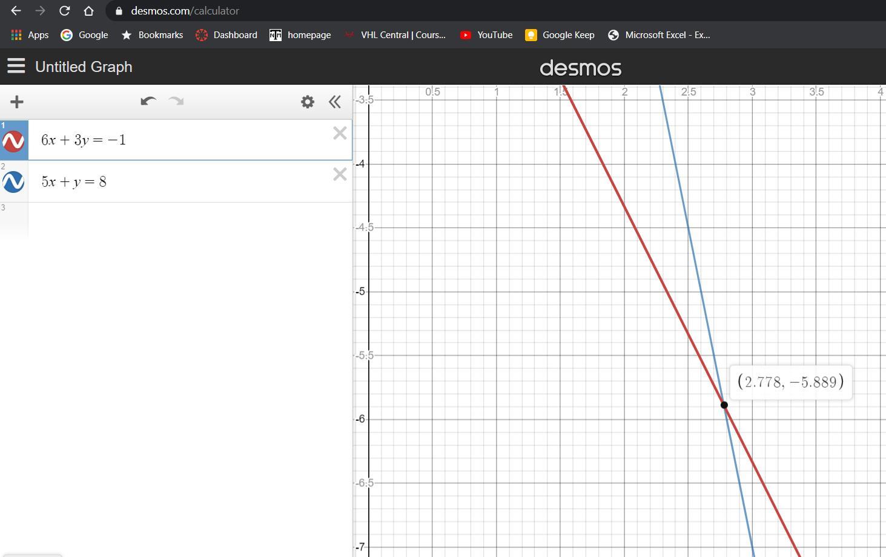This screenshot has height=557, width=886.
Task: Open the Desmos hamburger menu
Action: click(x=16, y=66)
